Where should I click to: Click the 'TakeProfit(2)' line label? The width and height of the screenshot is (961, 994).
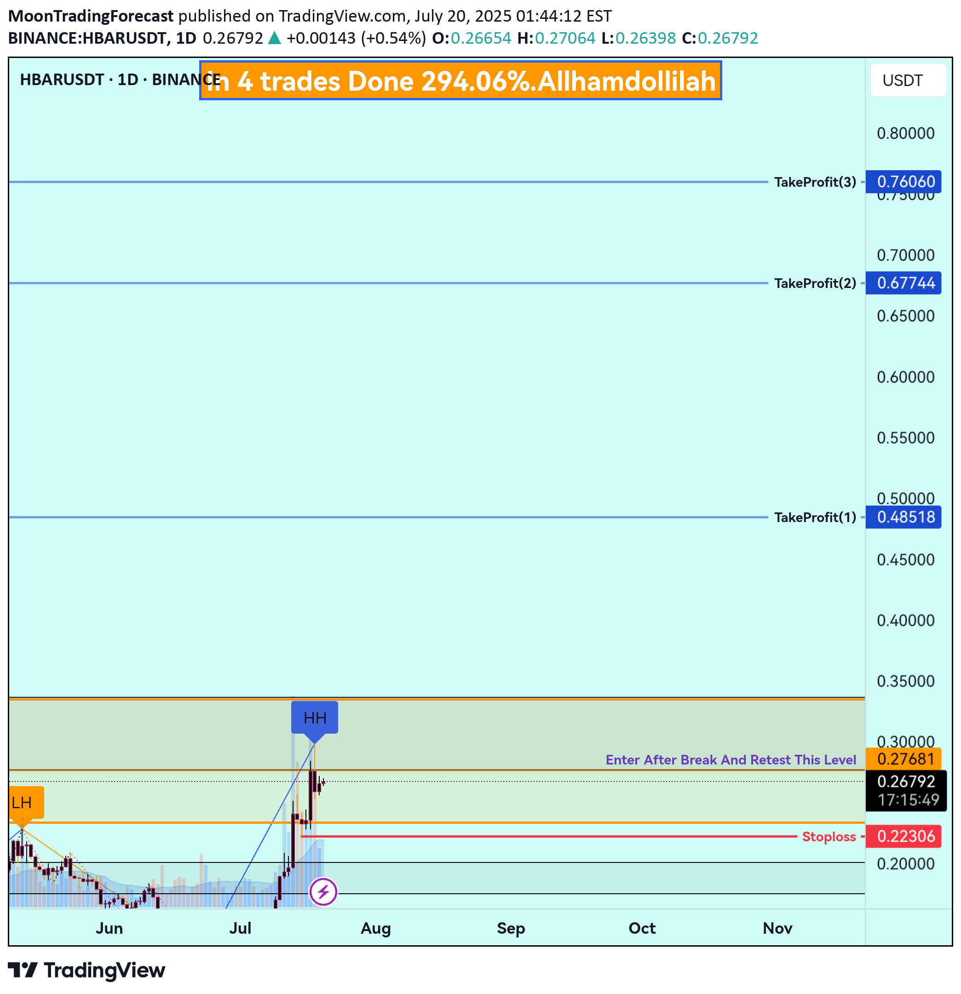(x=815, y=283)
